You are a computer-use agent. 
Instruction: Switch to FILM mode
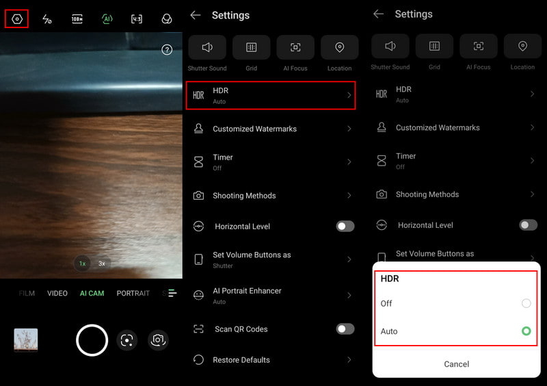pyautogui.click(x=27, y=293)
